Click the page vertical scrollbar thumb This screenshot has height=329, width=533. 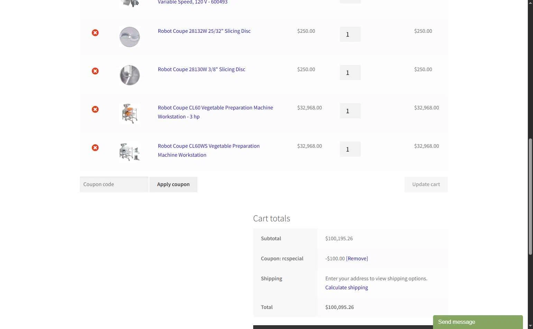coord(530,197)
